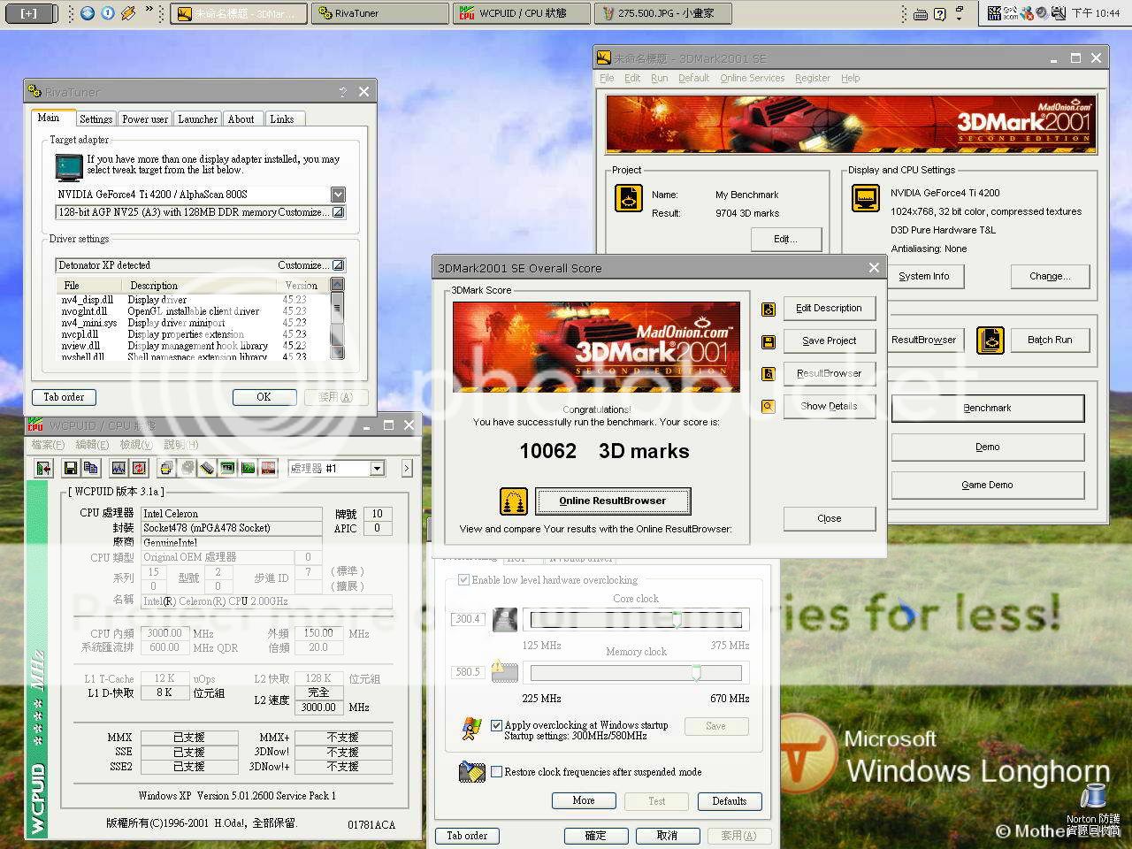Click the Batch Run stacked-documents icon
Viewport: 1132px width, 849px height.
990,340
